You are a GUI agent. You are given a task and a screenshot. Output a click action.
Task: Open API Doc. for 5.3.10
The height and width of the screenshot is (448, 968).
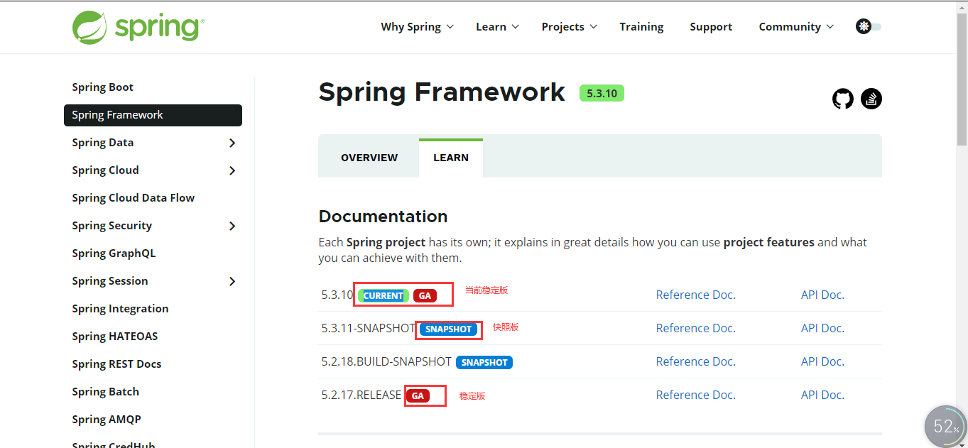pos(822,295)
